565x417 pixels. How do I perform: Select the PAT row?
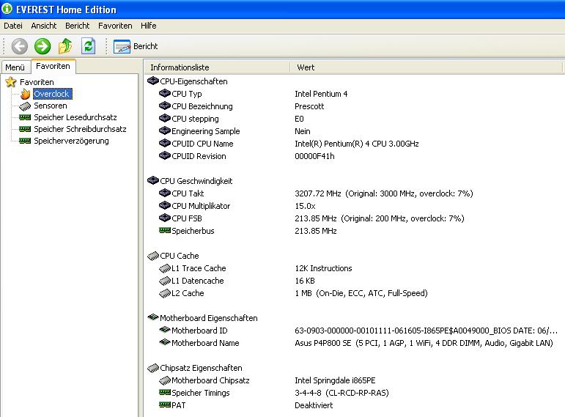coord(355,405)
